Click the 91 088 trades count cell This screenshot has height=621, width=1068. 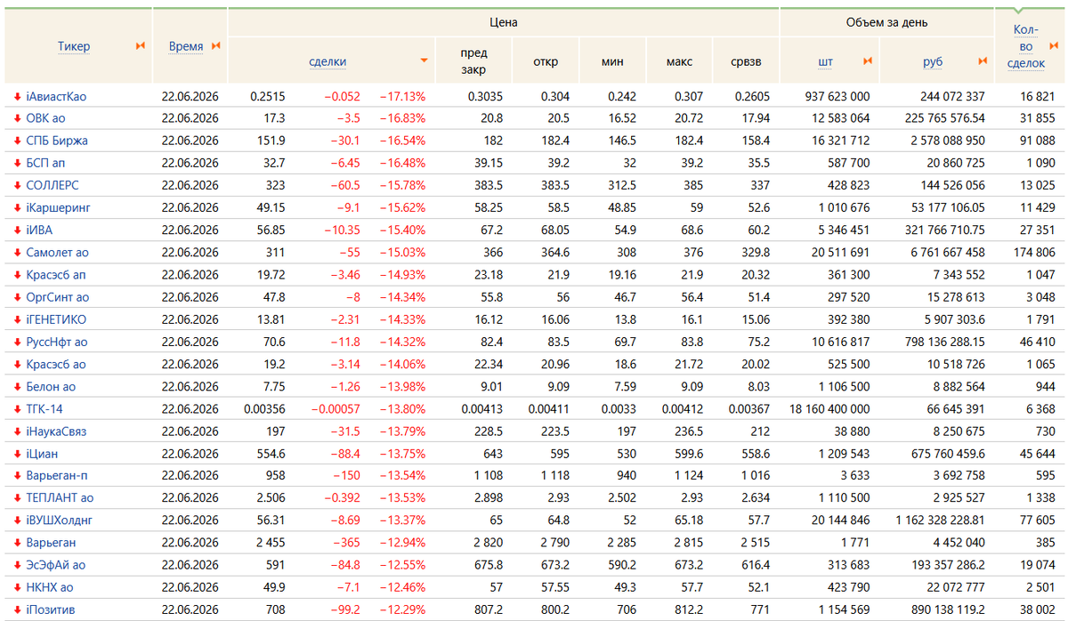pyautogui.click(x=1038, y=141)
